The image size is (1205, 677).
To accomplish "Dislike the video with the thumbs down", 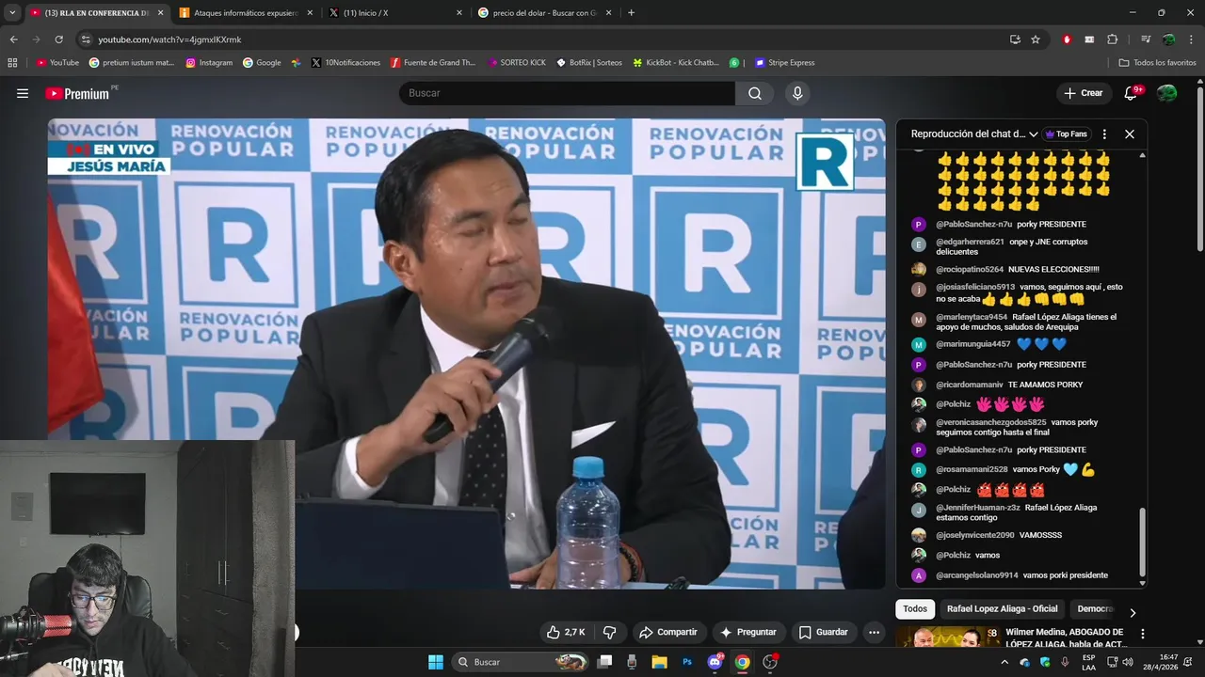I will click(x=610, y=632).
